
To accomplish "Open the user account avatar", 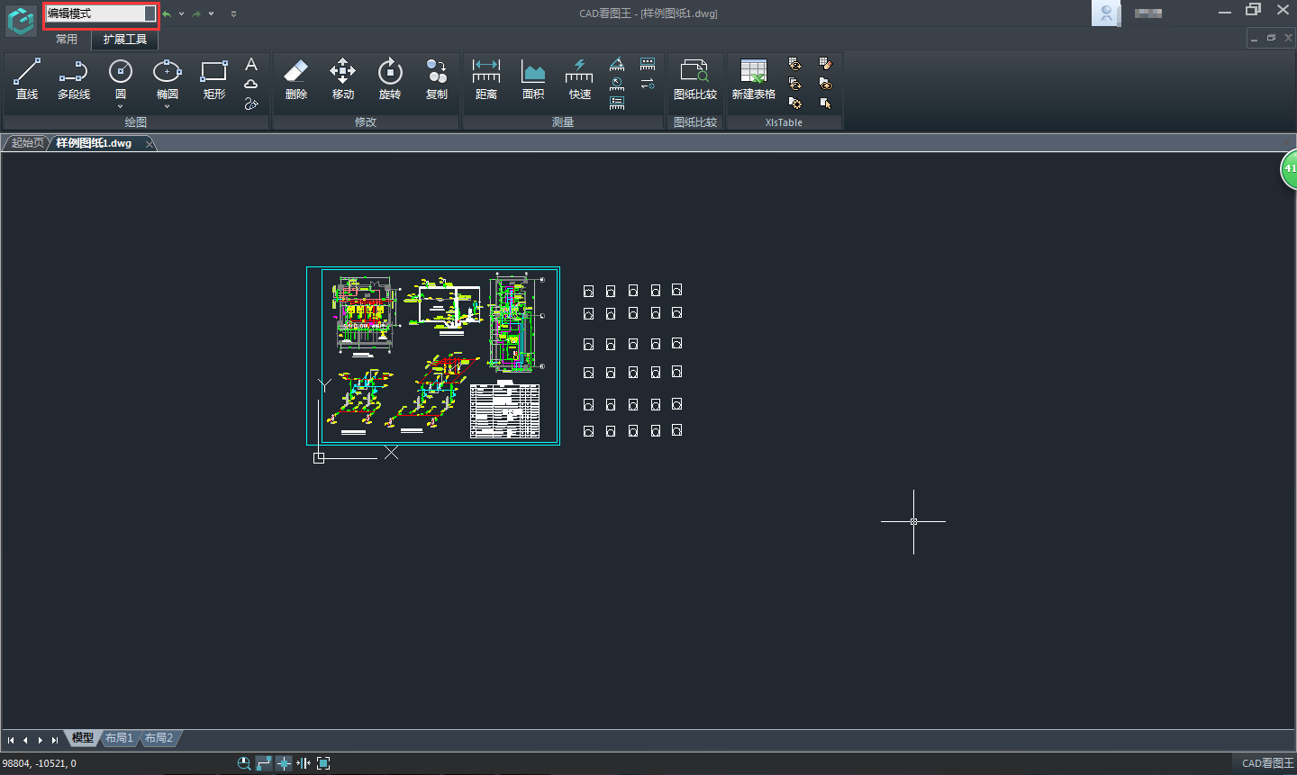I will [1105, 14].
